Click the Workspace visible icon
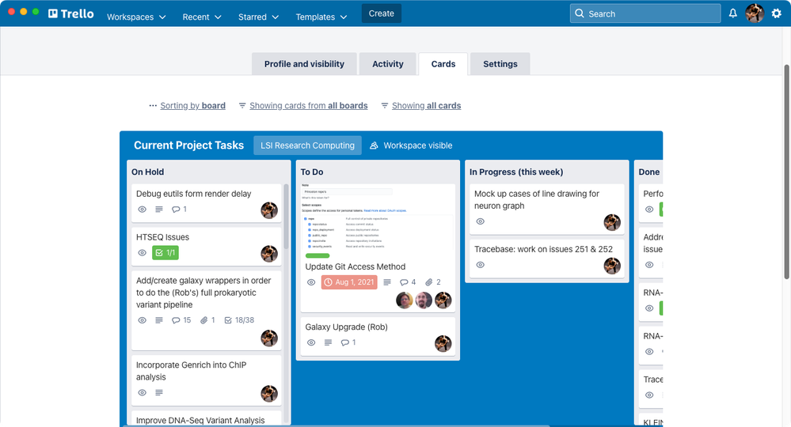 point(374,145)
